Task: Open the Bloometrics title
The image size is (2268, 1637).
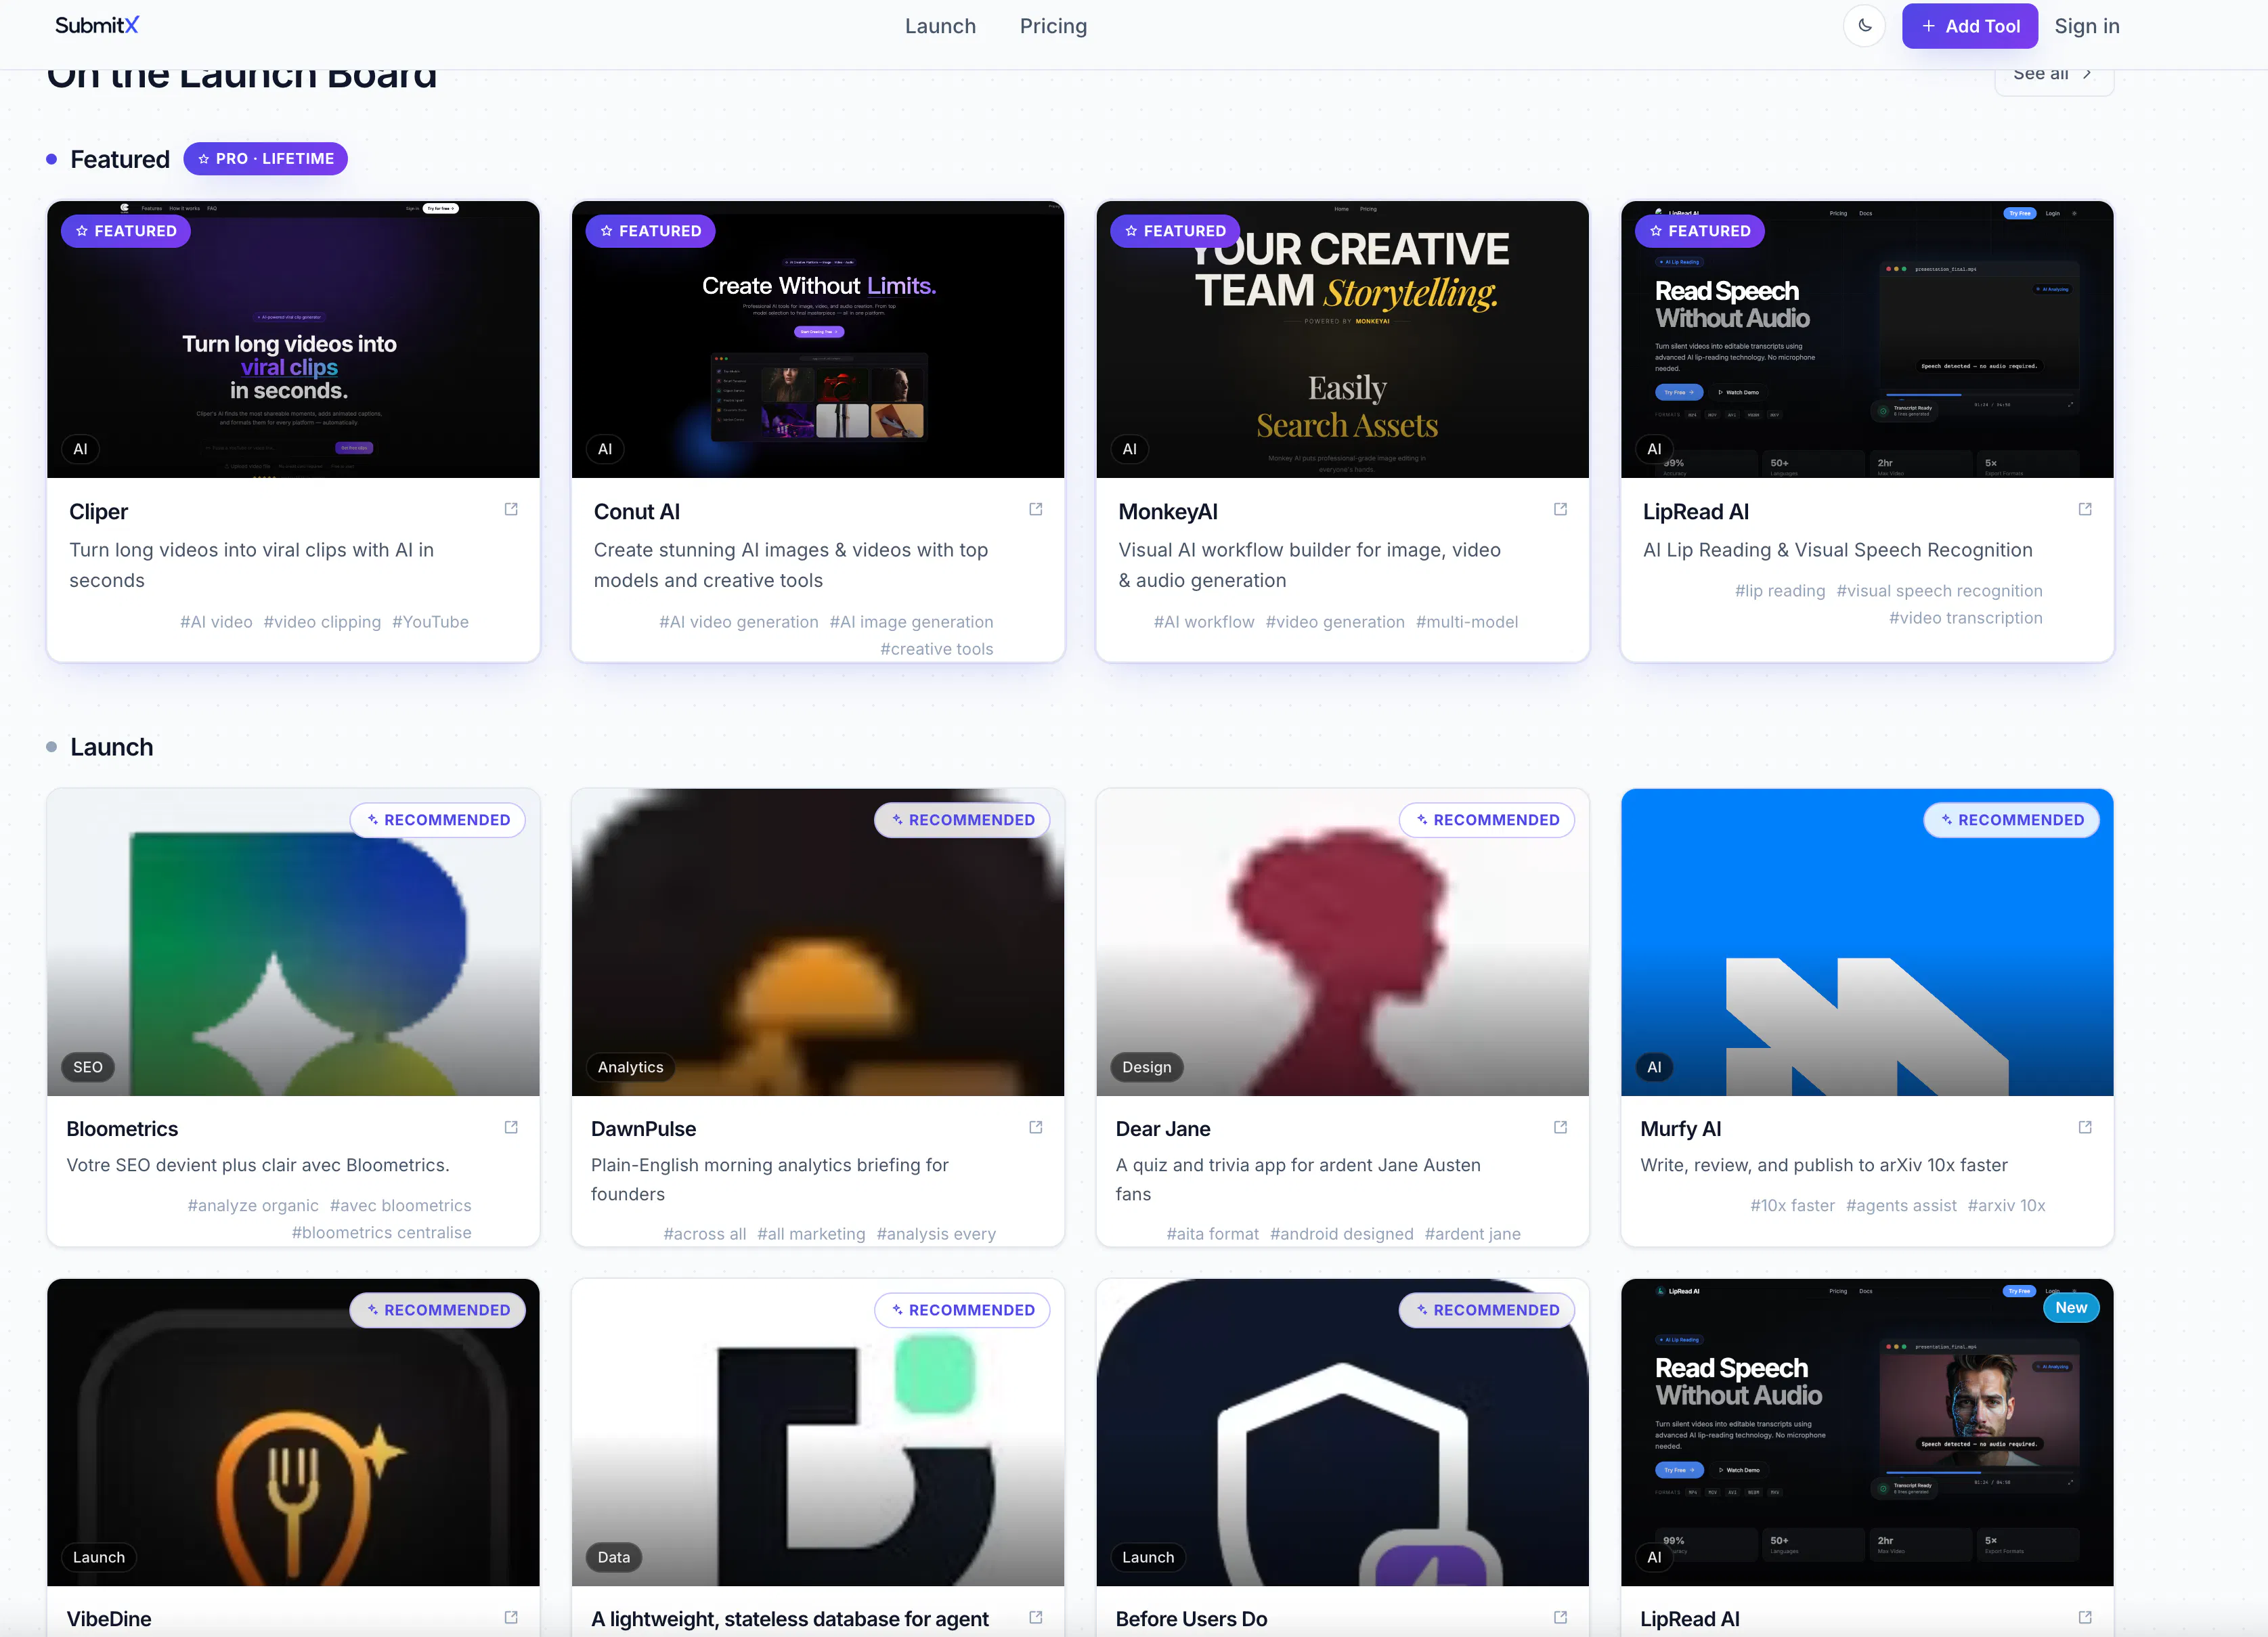Action: pos(122,1129)
